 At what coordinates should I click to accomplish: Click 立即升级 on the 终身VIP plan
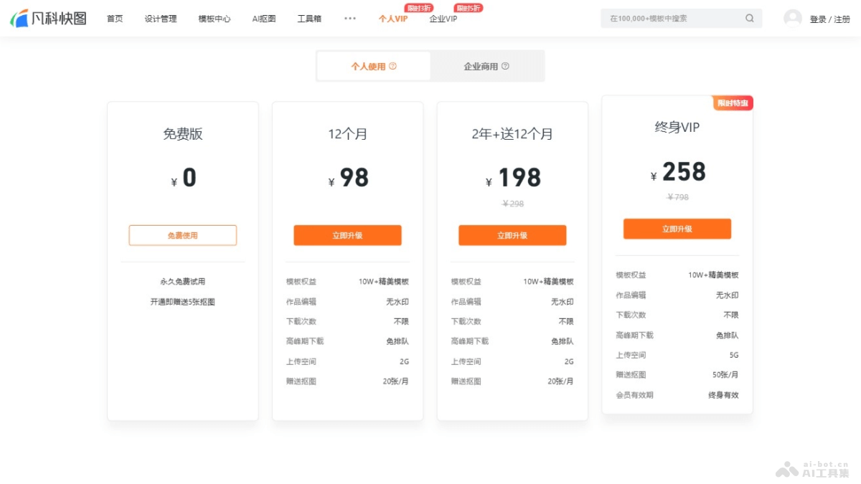(677, 229)
